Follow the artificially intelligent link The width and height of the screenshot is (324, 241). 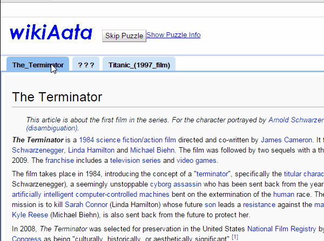(43, 195)
